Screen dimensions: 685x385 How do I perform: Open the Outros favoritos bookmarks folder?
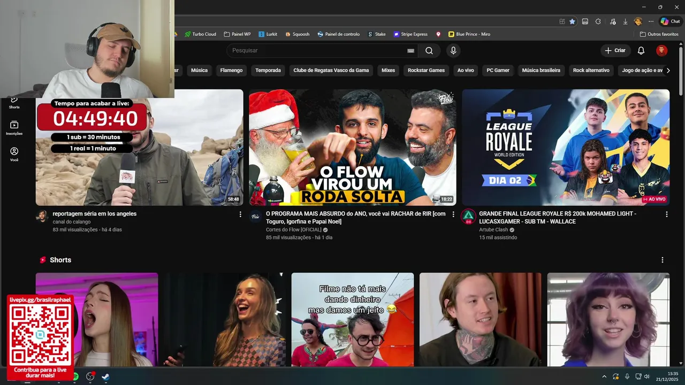click(659, 34)
